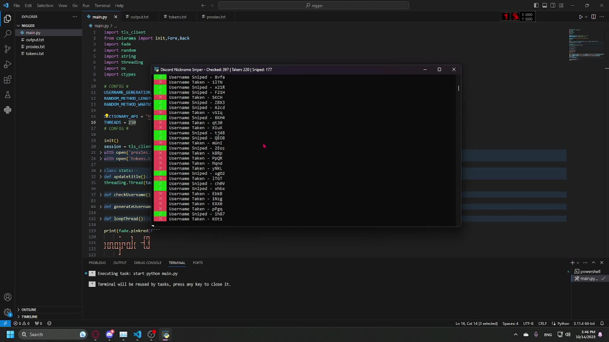The image size is (609, 342).
Task: Open the Terminal menu
Action: pos(102,5)
